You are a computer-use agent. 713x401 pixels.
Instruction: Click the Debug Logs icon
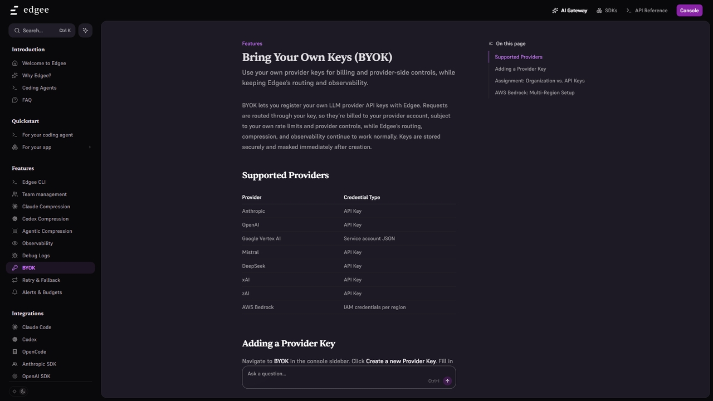[x=15, y=256]
